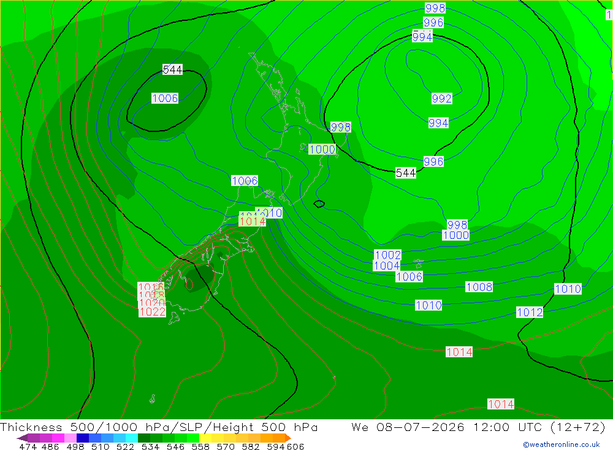The width and height of the screenshot is (613, 450).
Task: Click the 996 label just above black 544
Action: (x=433, y=161)
